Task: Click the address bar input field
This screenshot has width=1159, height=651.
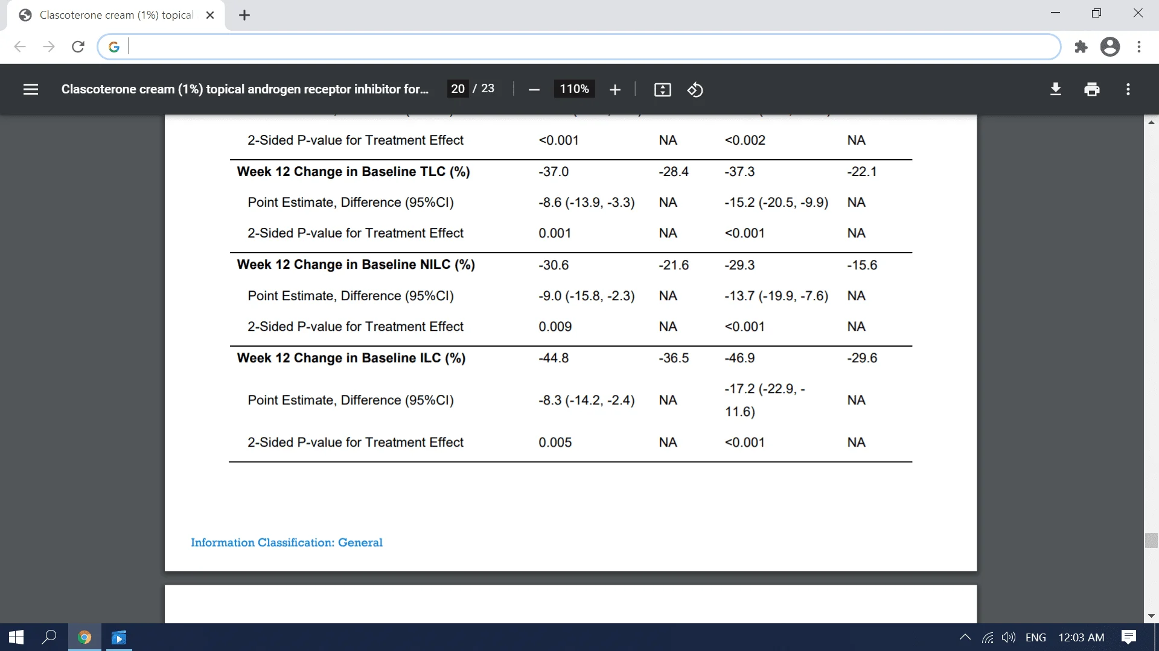Action: (579, 46)
